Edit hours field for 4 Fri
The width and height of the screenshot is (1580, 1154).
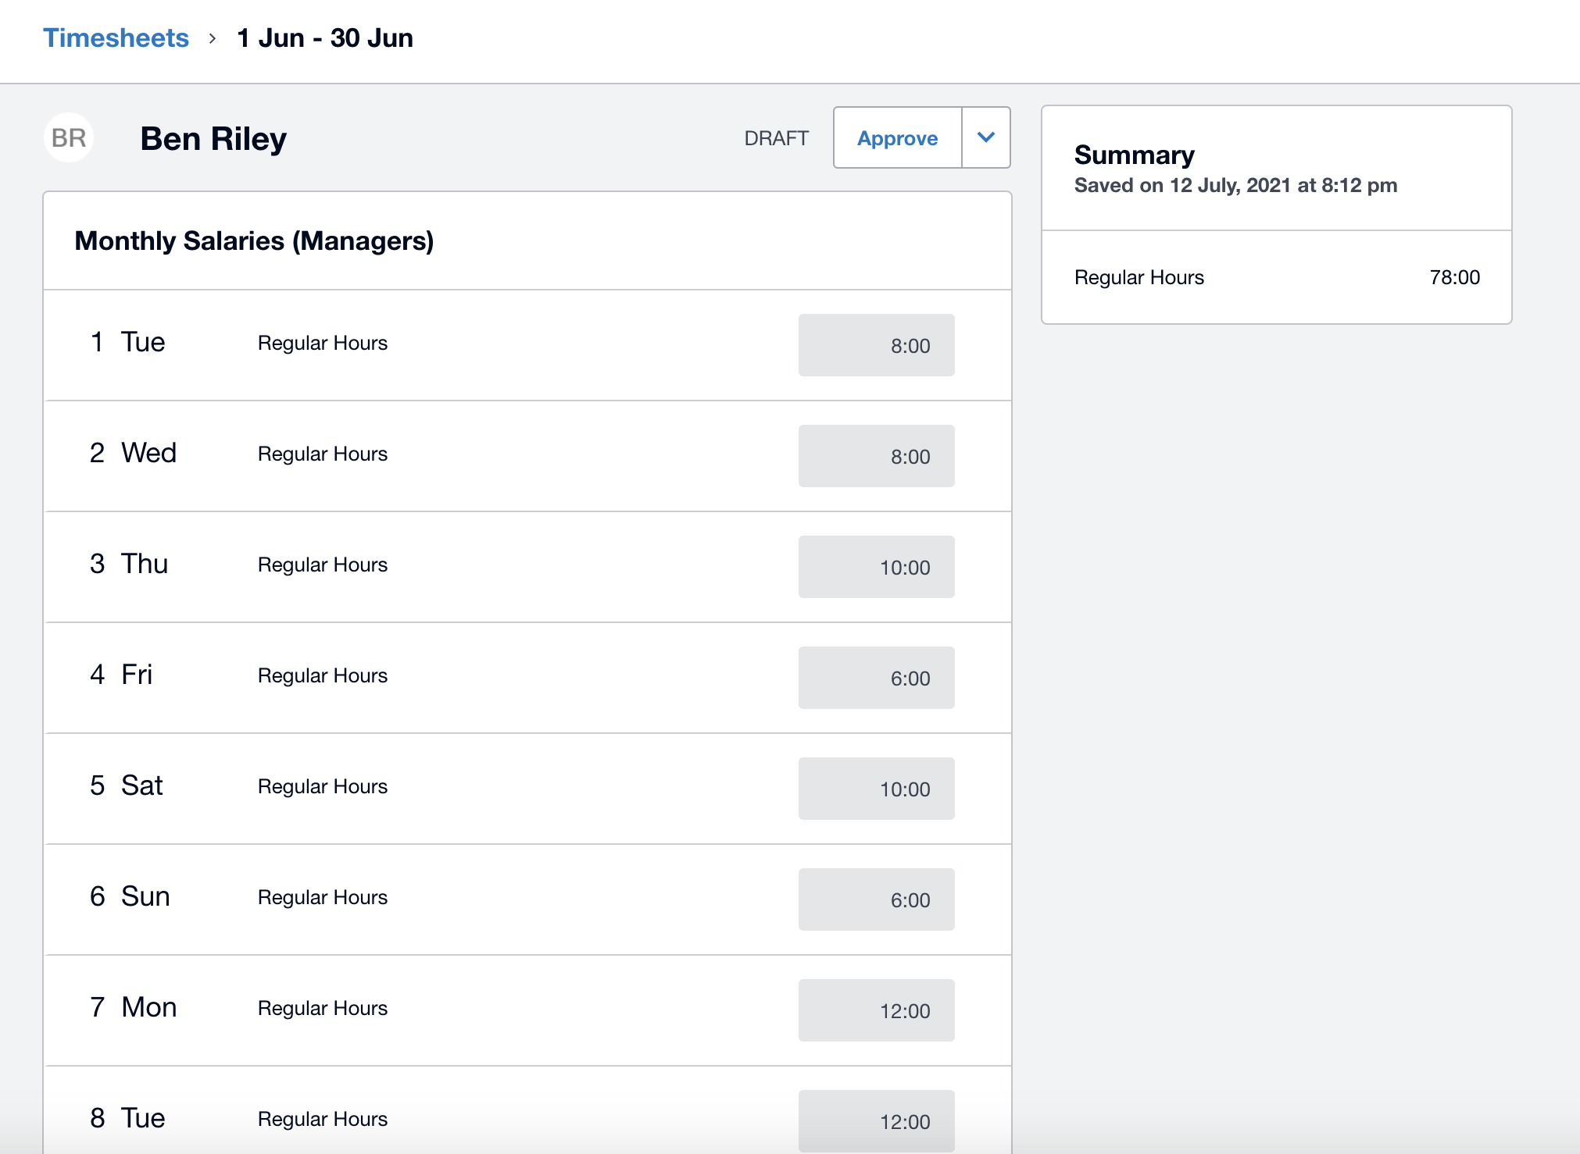876,678
